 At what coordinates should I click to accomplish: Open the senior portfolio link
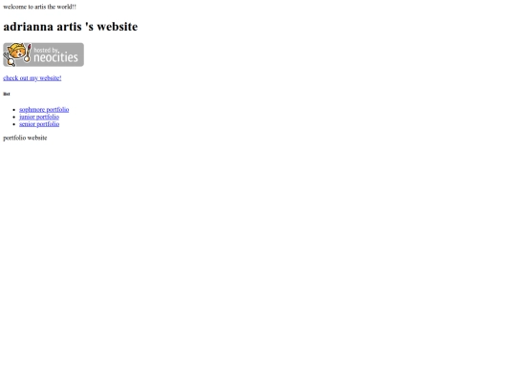click(39, 124)
